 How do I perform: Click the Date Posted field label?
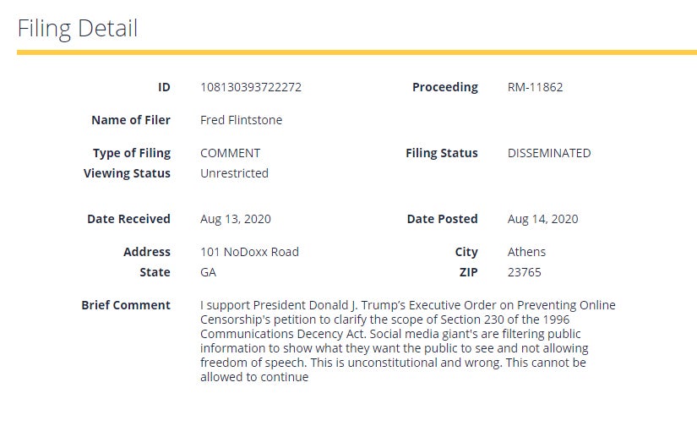pyautogui.click(x=442, y=219)
